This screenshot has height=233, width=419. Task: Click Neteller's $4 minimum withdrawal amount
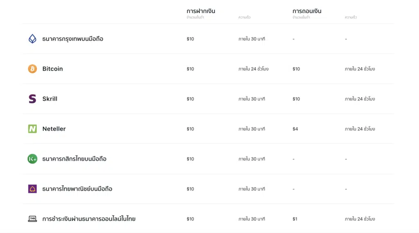coord(295,129)
